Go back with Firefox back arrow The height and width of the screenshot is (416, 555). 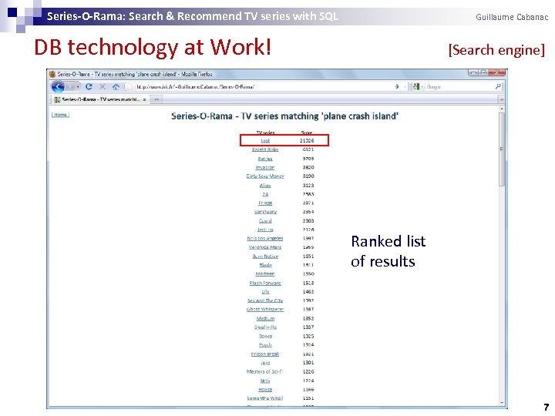point(58,86)
